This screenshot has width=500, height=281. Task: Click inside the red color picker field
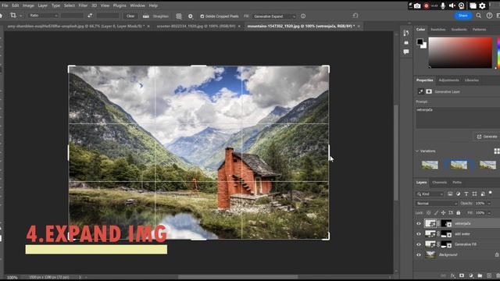click(x=460, y=52)
